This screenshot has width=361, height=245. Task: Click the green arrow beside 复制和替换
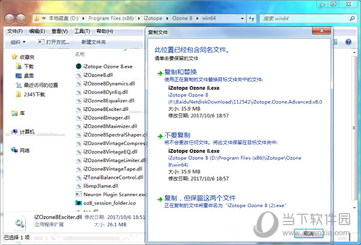(x=160, y=73)
